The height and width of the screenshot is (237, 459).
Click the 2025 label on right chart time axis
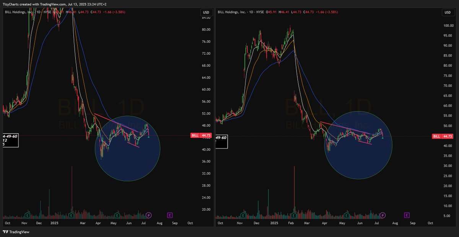click(x=275, y=222)
